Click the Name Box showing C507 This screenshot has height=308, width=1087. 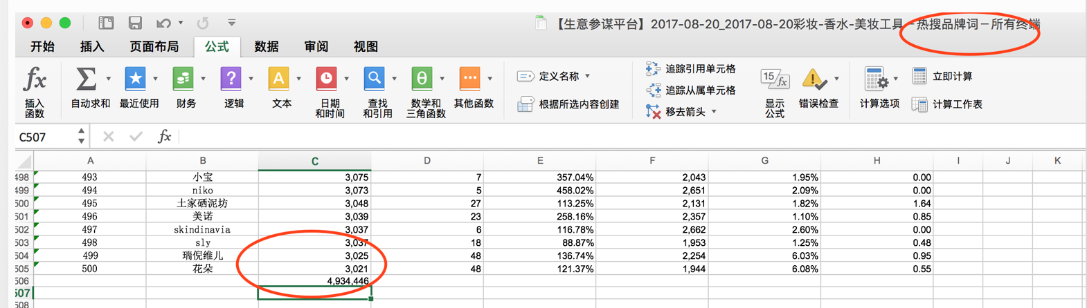45,137
